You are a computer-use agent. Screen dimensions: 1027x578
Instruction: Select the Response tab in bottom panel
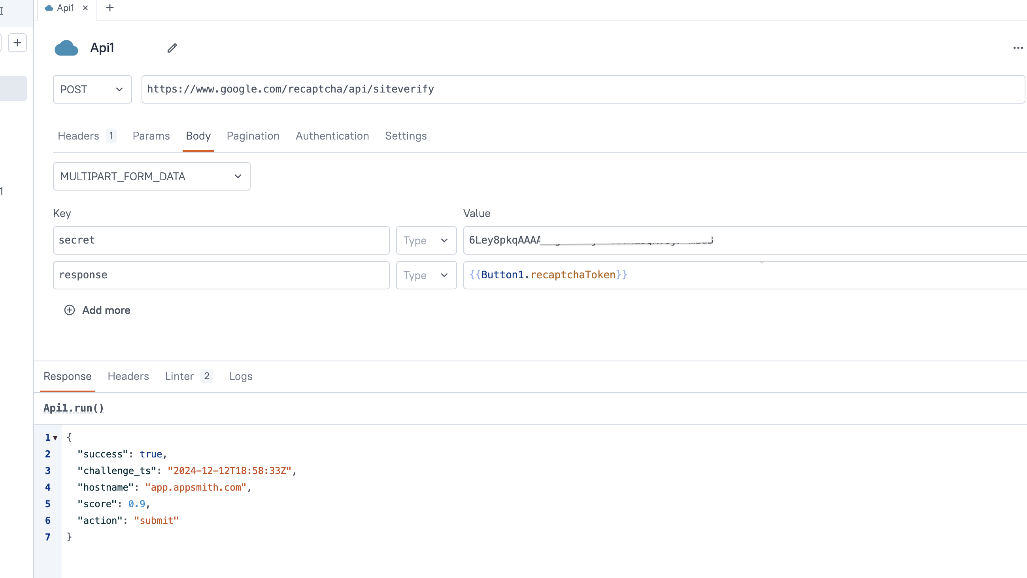[x=67, y=376]
